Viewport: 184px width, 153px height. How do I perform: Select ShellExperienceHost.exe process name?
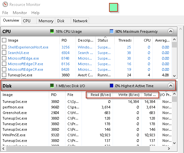pos(28,47)
